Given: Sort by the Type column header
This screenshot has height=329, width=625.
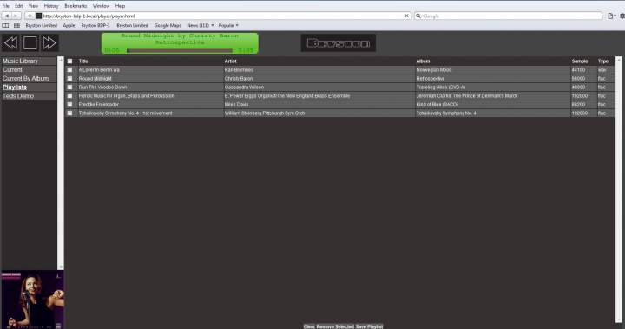Looking at the screenshot, I should 603,61.
